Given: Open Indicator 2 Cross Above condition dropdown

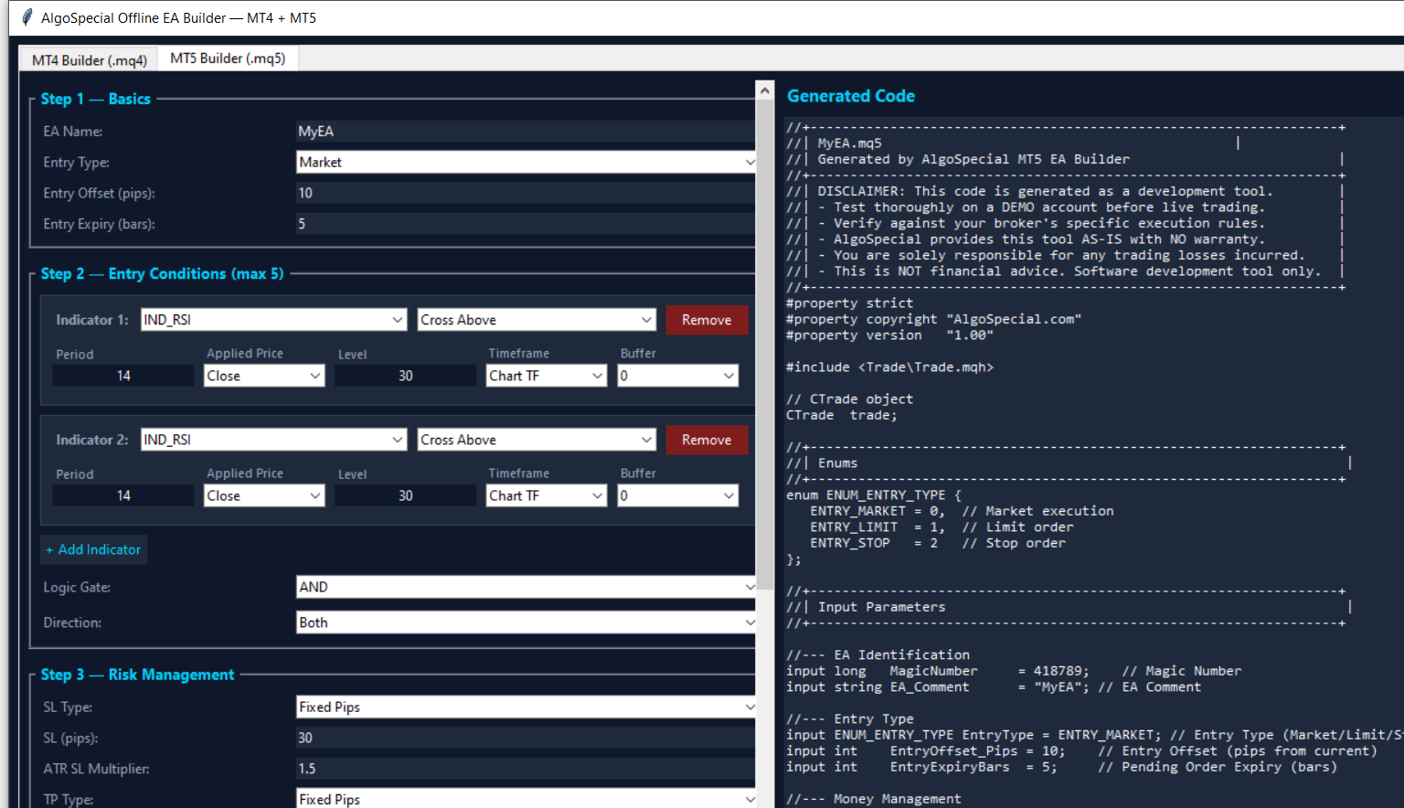Looking at the screenshot, I should (x=537, y=440).
